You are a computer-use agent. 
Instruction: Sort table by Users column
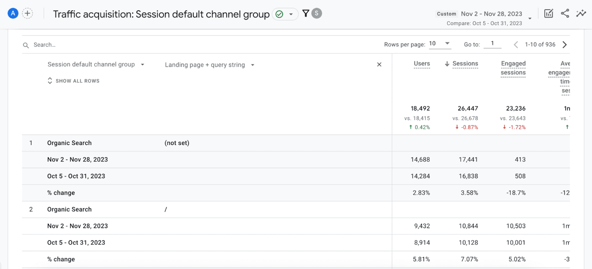coord(422,64)
